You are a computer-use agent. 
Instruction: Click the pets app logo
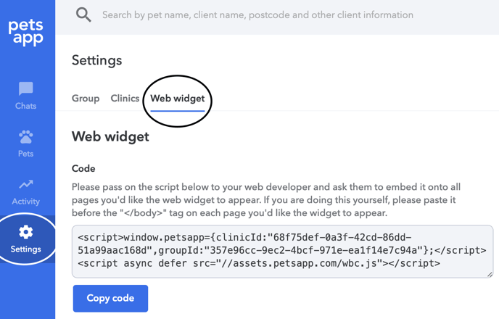26,33
